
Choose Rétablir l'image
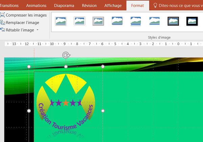click(20, 30)
